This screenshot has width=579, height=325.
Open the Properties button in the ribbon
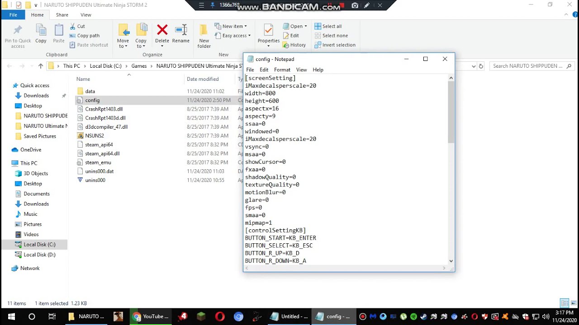tap(269, 34)
